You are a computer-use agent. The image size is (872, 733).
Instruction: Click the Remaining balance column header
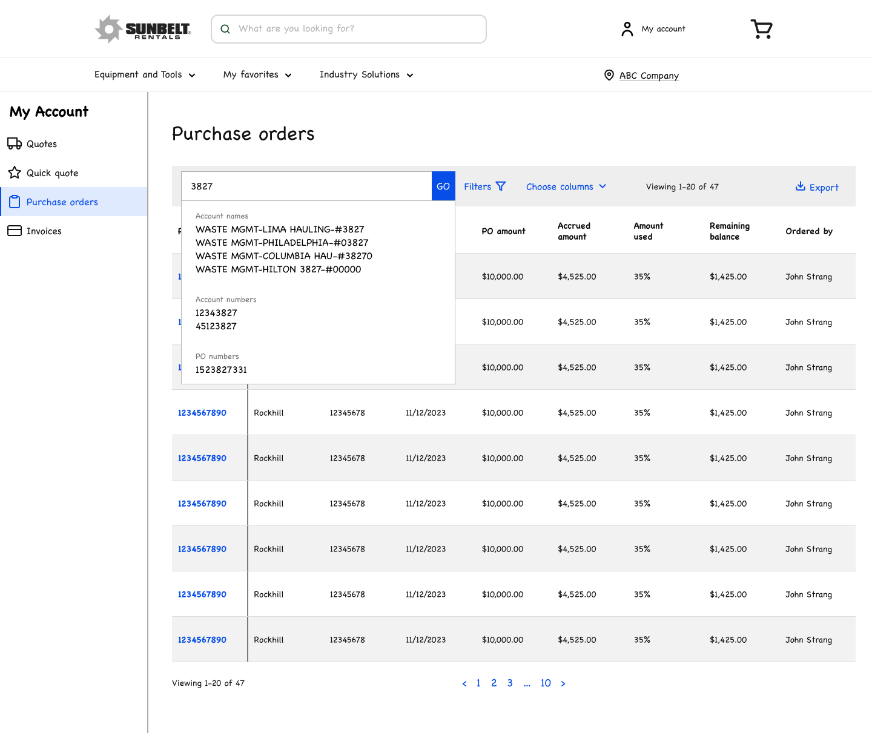730,231
